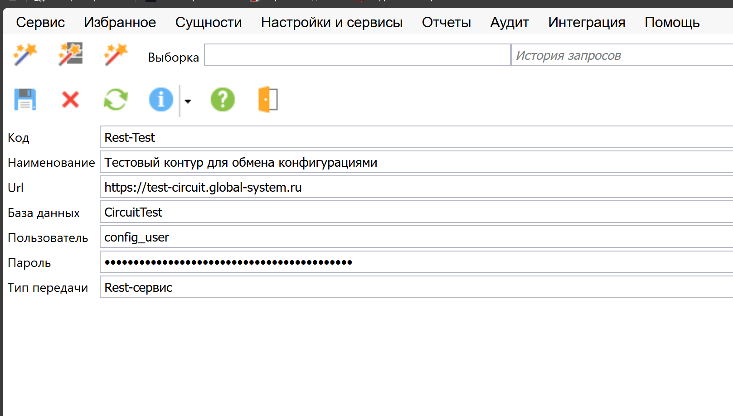Save the record with the floppy disk icon
The image size is (733, 416).
pyautogui.click(x=25, y=99)
